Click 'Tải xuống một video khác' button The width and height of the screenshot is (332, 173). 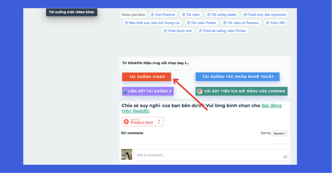71,12
